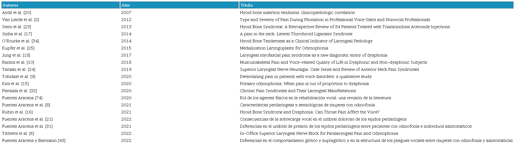Viewport: 515px width, 145px height.
Task: Select the Tamaki et al. [24] row author
Action: point(19,69)
